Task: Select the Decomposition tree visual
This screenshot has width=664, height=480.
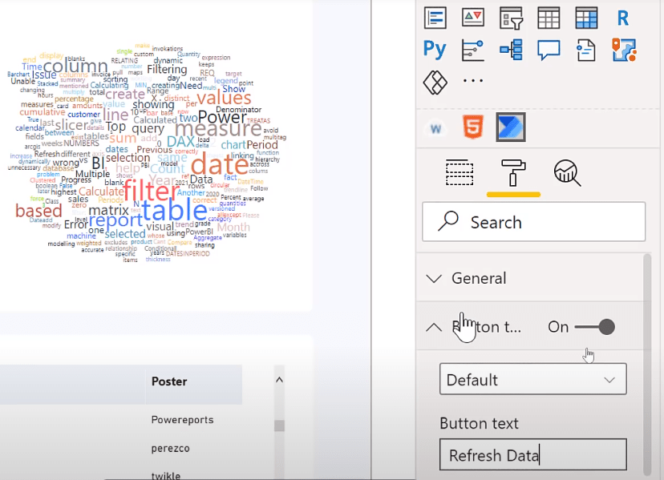Action: coord(511,50)
